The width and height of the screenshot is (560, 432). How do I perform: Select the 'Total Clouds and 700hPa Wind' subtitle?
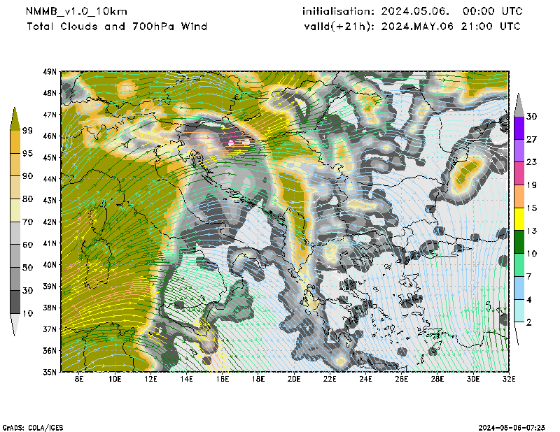(117, 27)
